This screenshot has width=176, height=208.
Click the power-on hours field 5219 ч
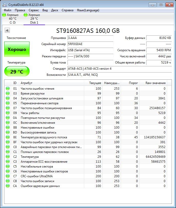[159, 63]
